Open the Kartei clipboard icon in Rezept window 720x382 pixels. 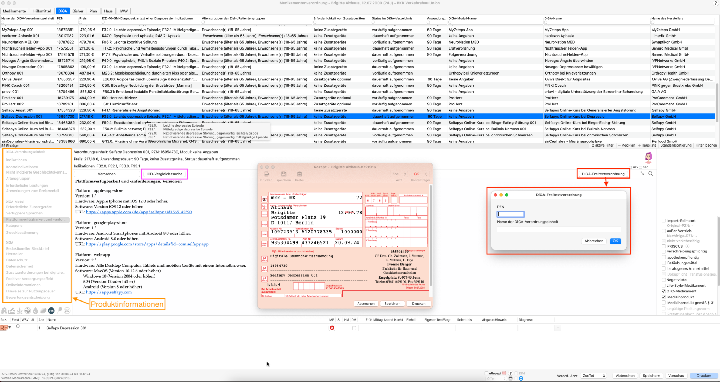click(x=299, y=174)
